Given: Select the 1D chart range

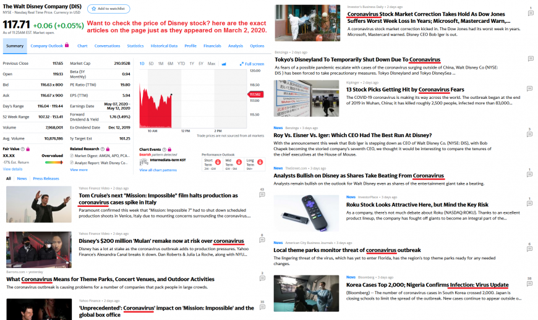Looking at the screenshot, I should tap(142, 64).
